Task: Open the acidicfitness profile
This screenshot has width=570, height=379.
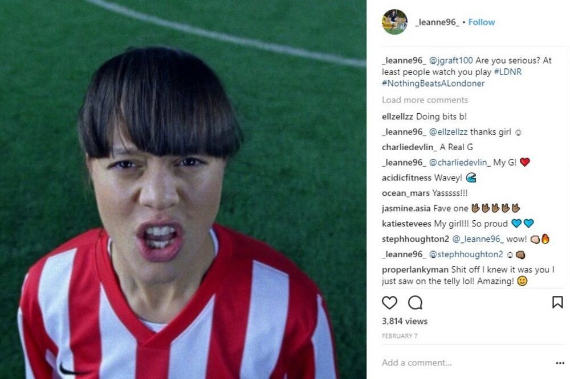Action: pyautogui.click(x=406, y=178)
